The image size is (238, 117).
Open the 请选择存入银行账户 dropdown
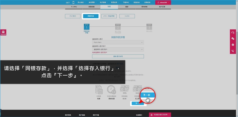[118, 49]
